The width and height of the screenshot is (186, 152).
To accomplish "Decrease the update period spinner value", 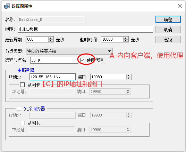I will click(x=51, y=41).
